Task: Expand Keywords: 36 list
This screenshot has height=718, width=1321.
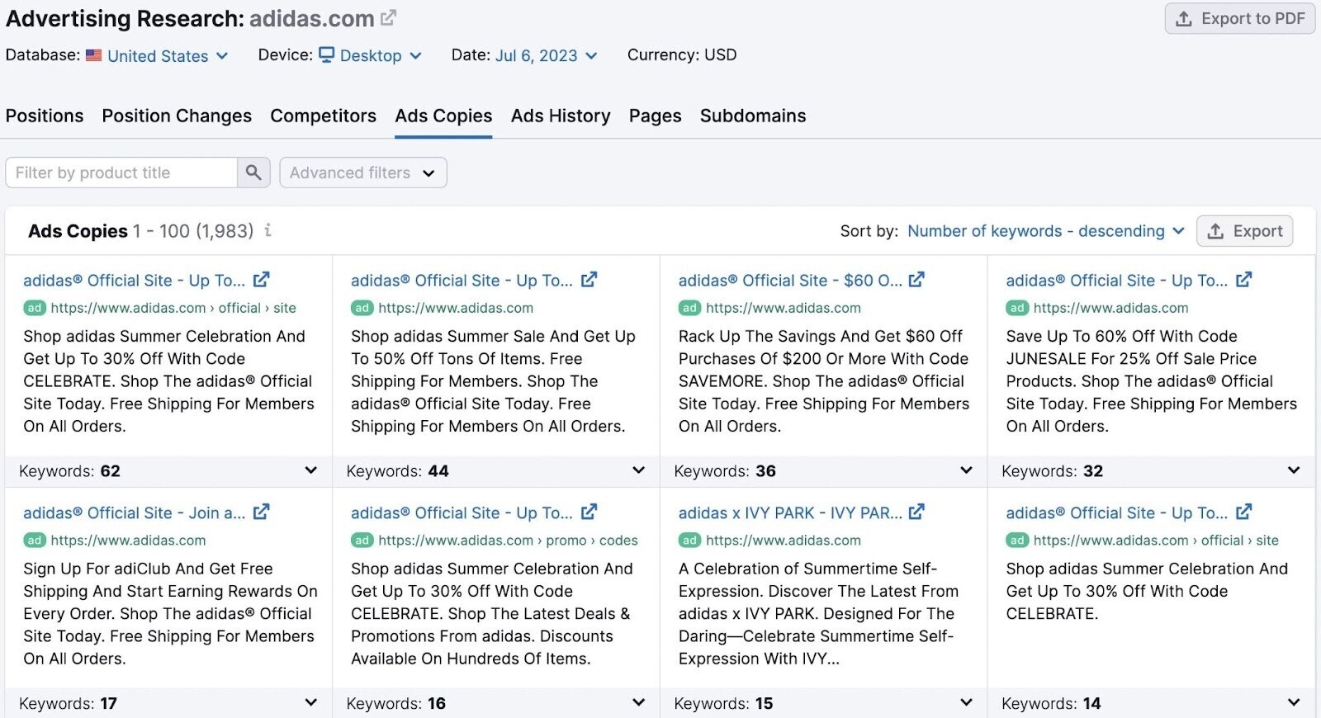Action: tap(966, 470)
